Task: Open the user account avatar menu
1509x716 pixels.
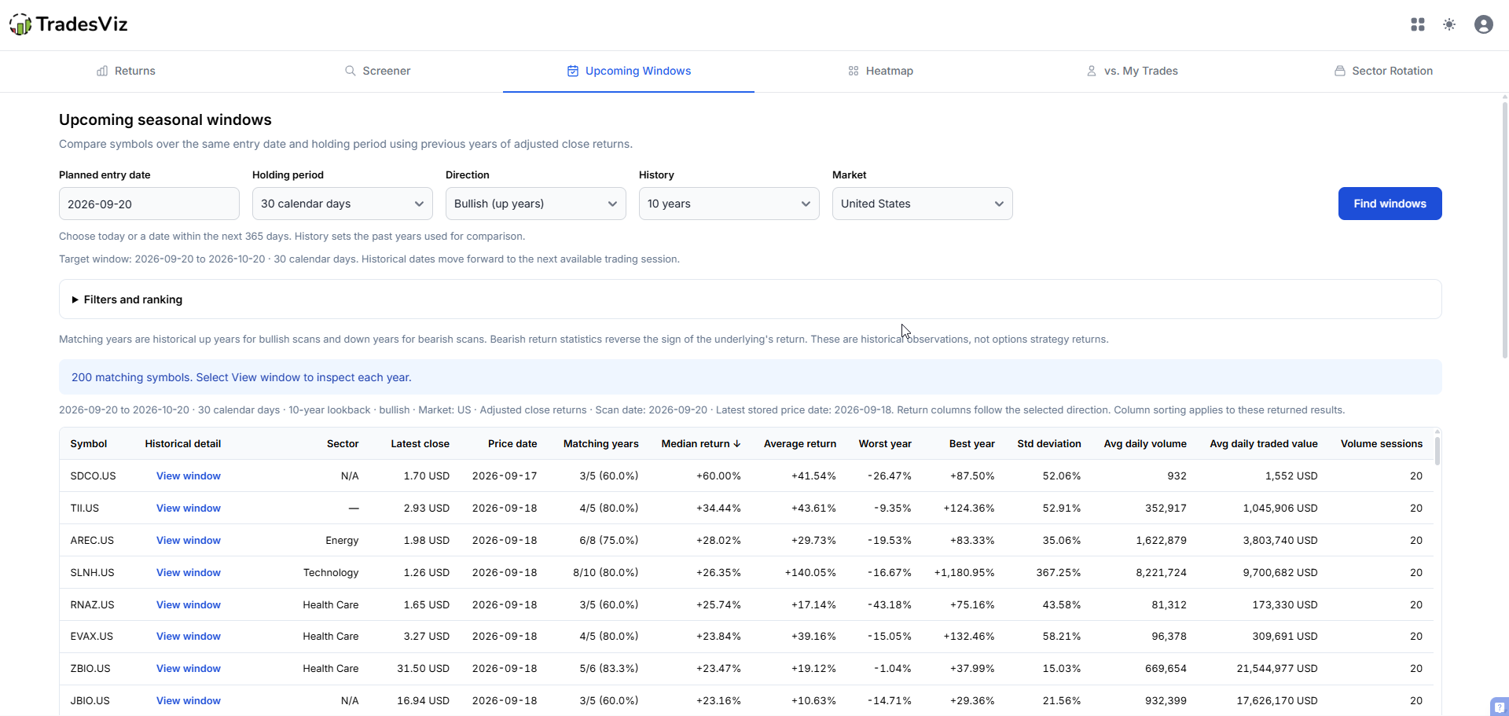Action: 1484,24
